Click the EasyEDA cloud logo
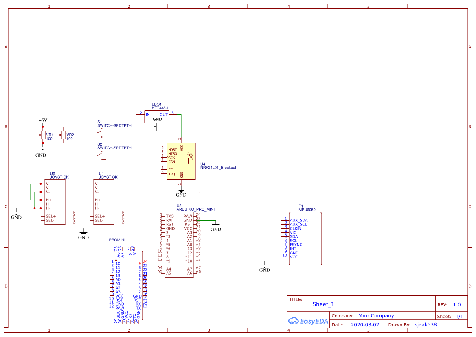 click(x=294, y=321)
